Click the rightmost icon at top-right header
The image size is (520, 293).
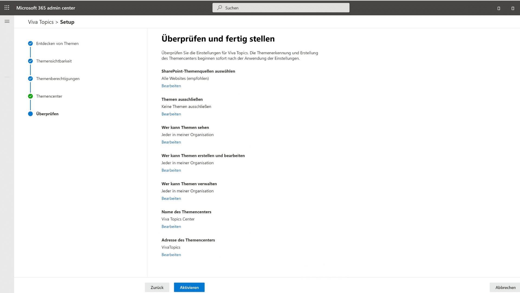pyautogui.click(x=513, y=8)
